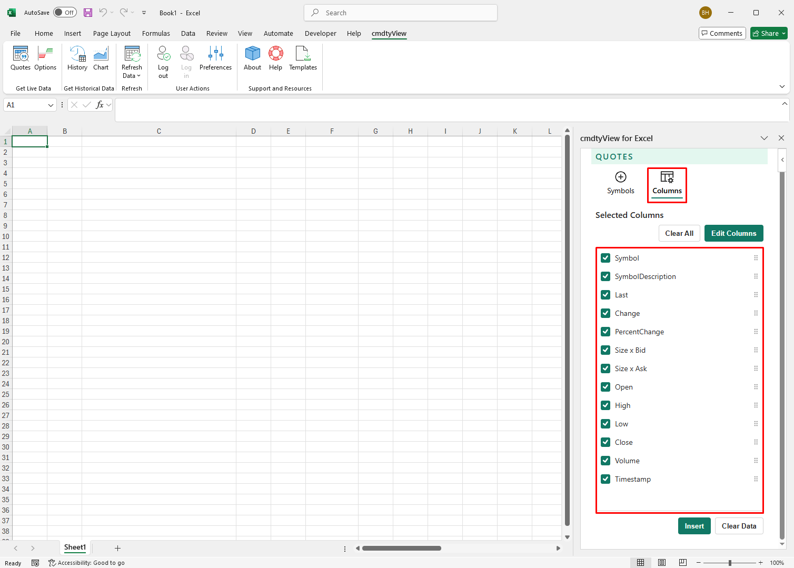Image resolution: width=794 pixels, height=568 pixels.
Task: Click the Edit Columns button
Action: tap(733, 233)
